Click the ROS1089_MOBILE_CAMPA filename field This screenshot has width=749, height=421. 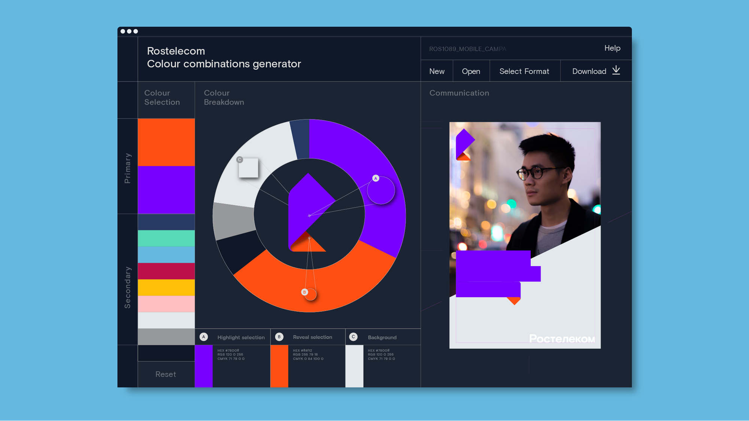coord(466,49)
